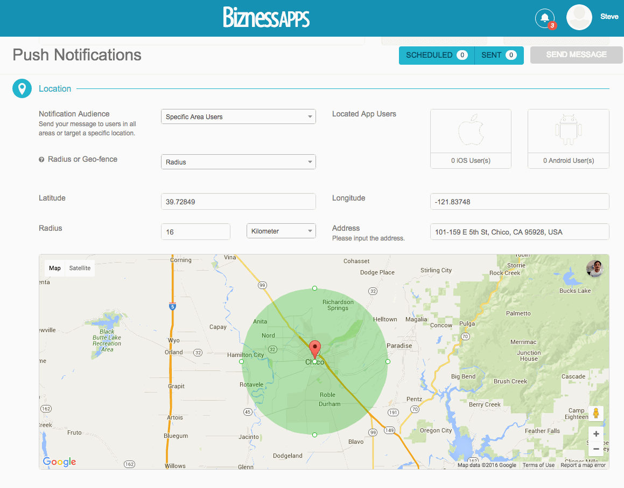Image resolution: width=624 pixels, height=488 pixels.
Task: Zoom in on the map
Action: (596, 434)
